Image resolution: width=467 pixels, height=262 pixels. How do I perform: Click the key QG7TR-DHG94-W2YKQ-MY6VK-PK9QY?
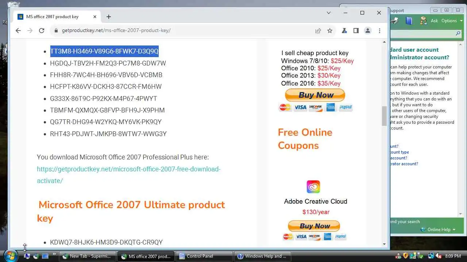[x=106, y=122]
